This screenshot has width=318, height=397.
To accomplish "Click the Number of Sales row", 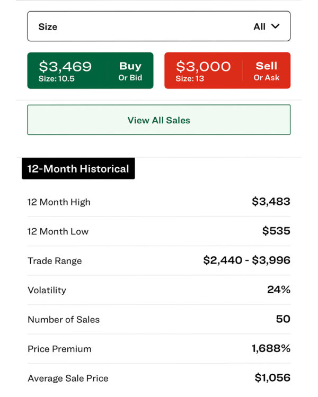I will click(159, 319).
